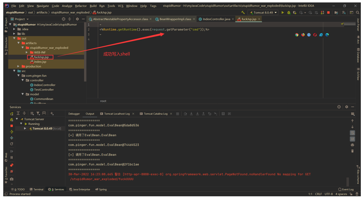Open the VCS menu
The image size is (363, 199).
(120, 6)
